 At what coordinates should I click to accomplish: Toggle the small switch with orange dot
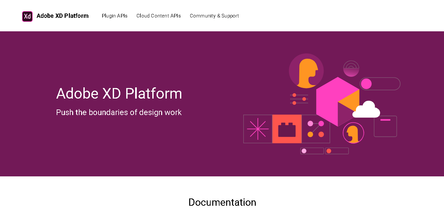337,151
